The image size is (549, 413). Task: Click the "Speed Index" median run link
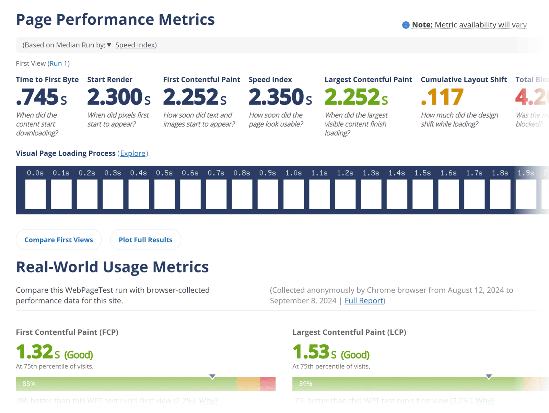(135, 45)
